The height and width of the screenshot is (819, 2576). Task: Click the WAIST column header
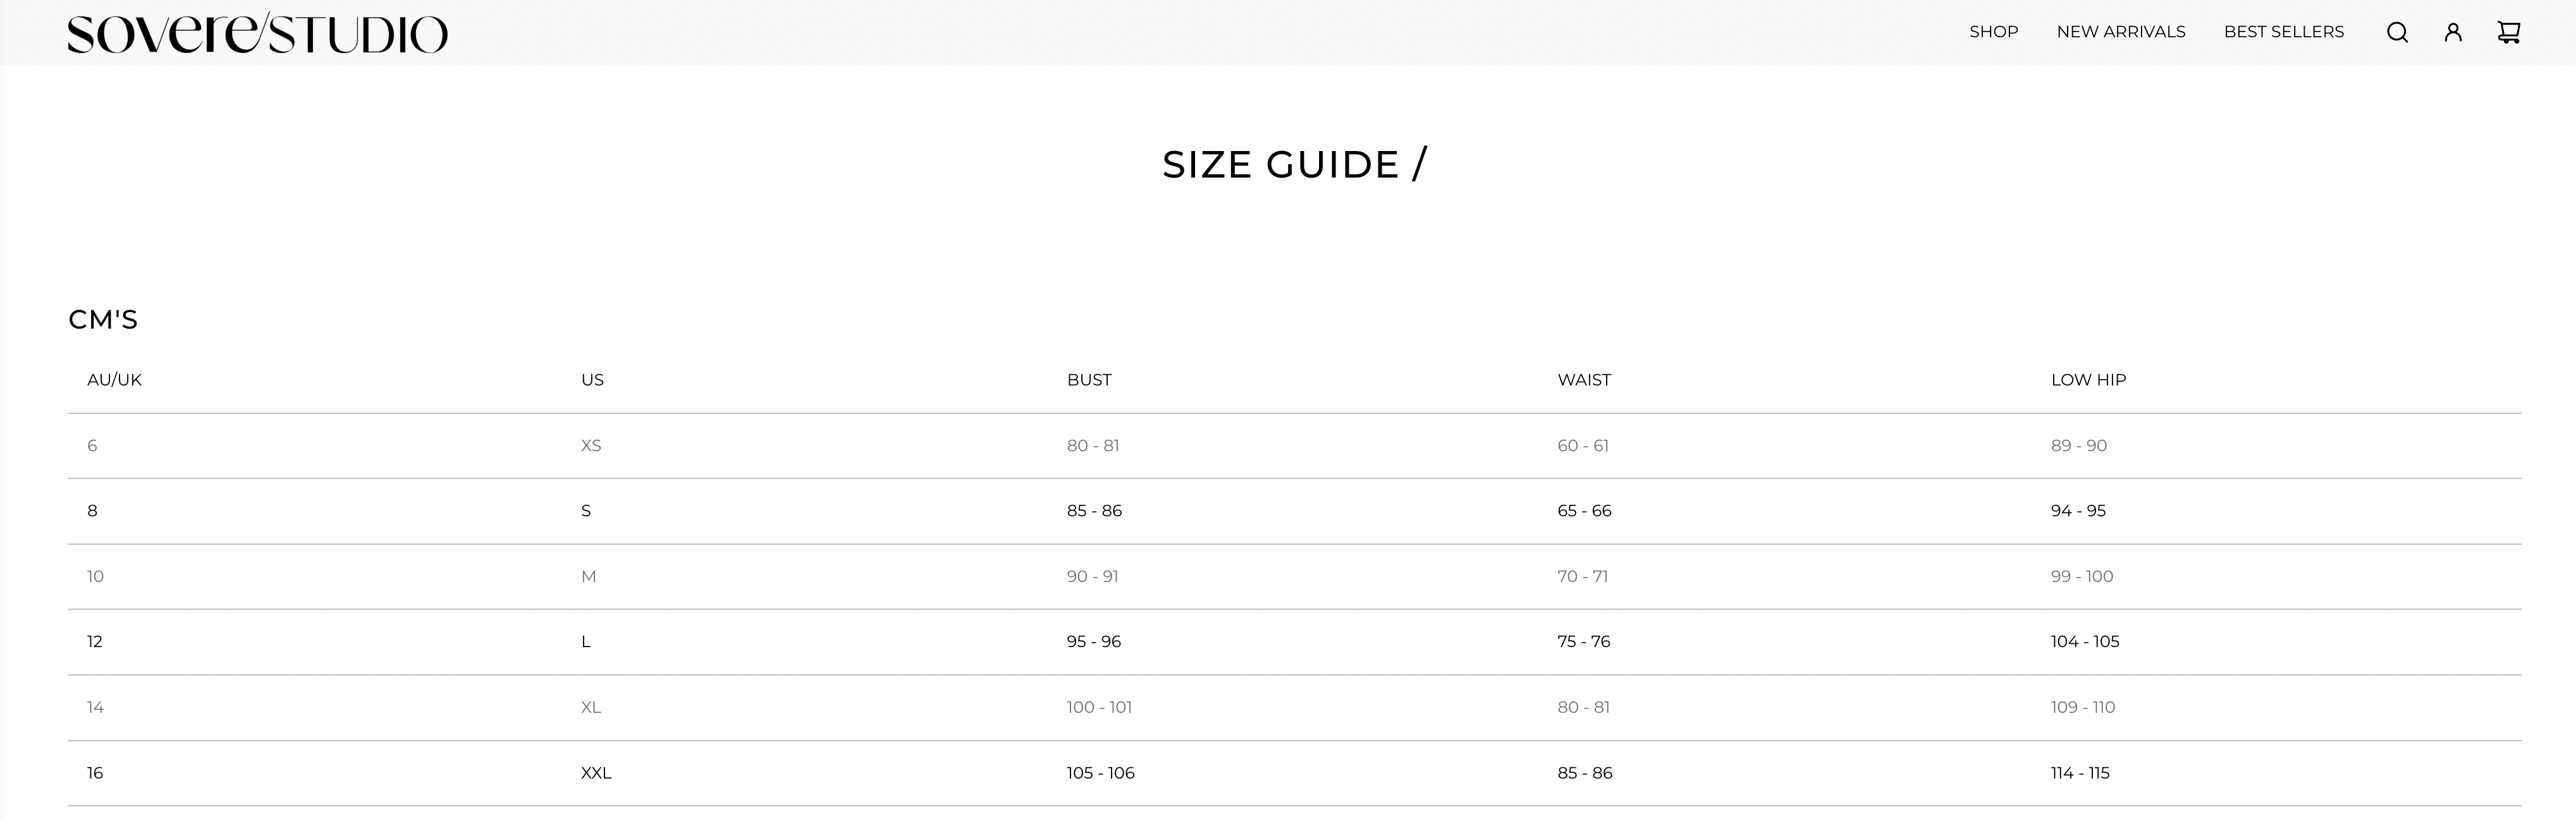(x=1584, y=380)
